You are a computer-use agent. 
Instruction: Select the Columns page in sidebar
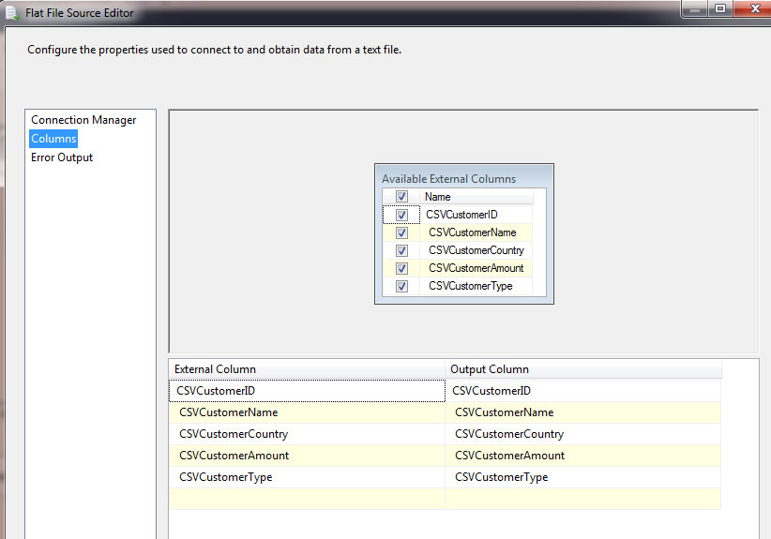(x=53, y=139)
